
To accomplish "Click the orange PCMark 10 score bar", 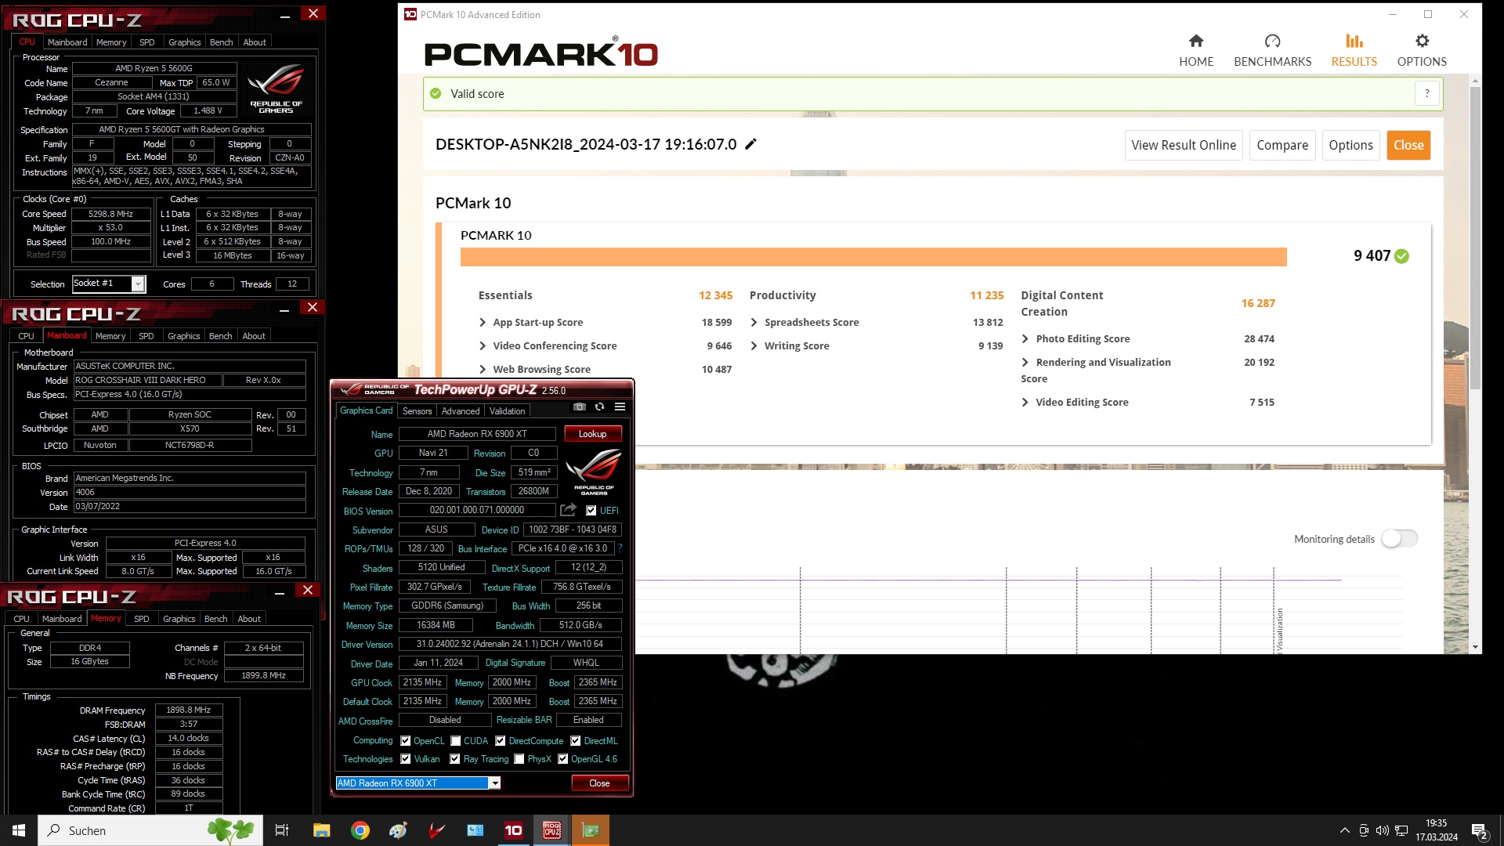I will [873, 257].
